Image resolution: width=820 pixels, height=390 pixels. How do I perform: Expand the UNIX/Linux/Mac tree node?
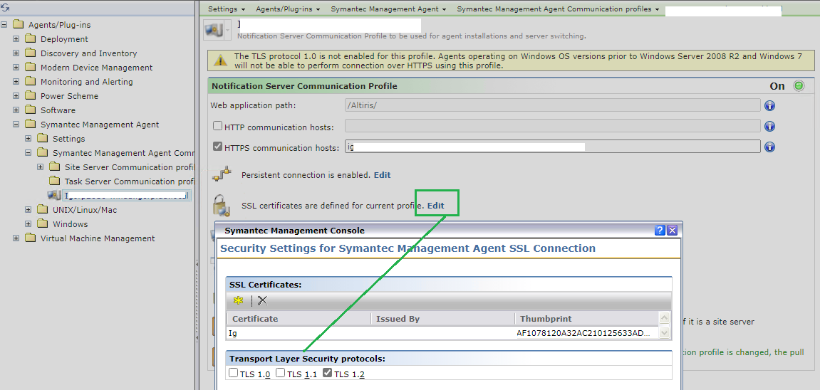point(28,209)
